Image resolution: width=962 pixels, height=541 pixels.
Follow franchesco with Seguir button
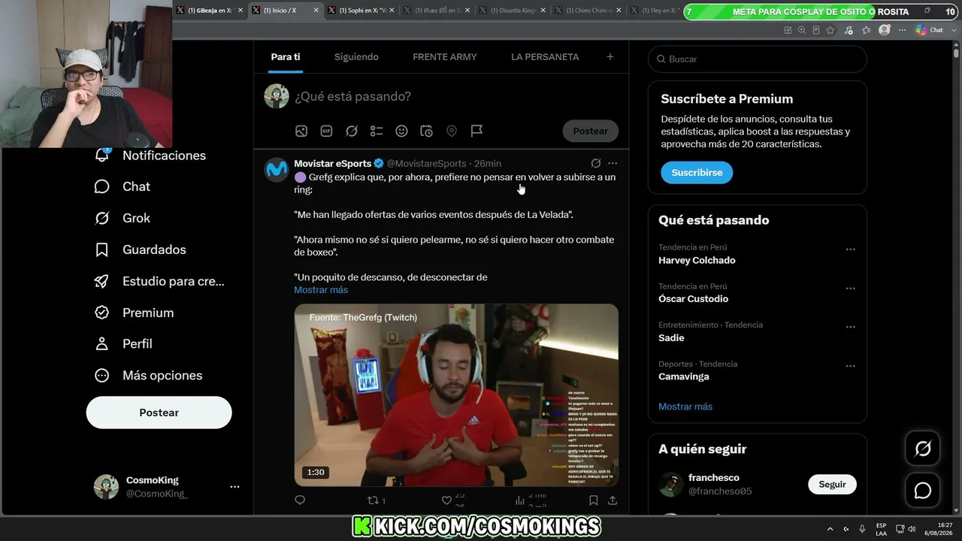832,485
